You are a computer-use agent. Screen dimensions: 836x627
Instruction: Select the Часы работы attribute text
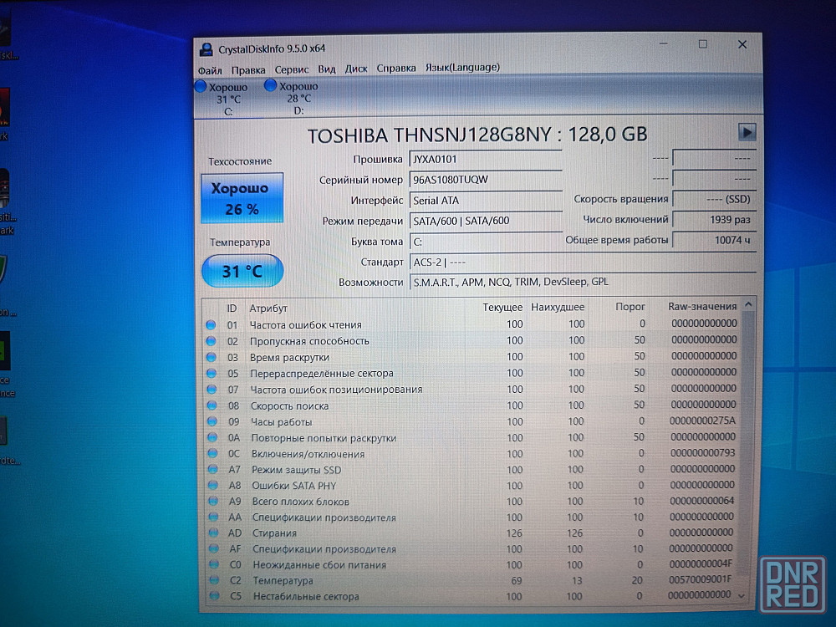click(x=281, y=421)
